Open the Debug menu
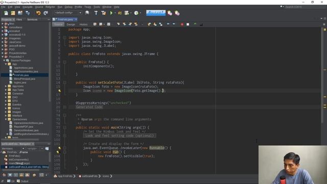The image size is (327, 184). [68, 7]
